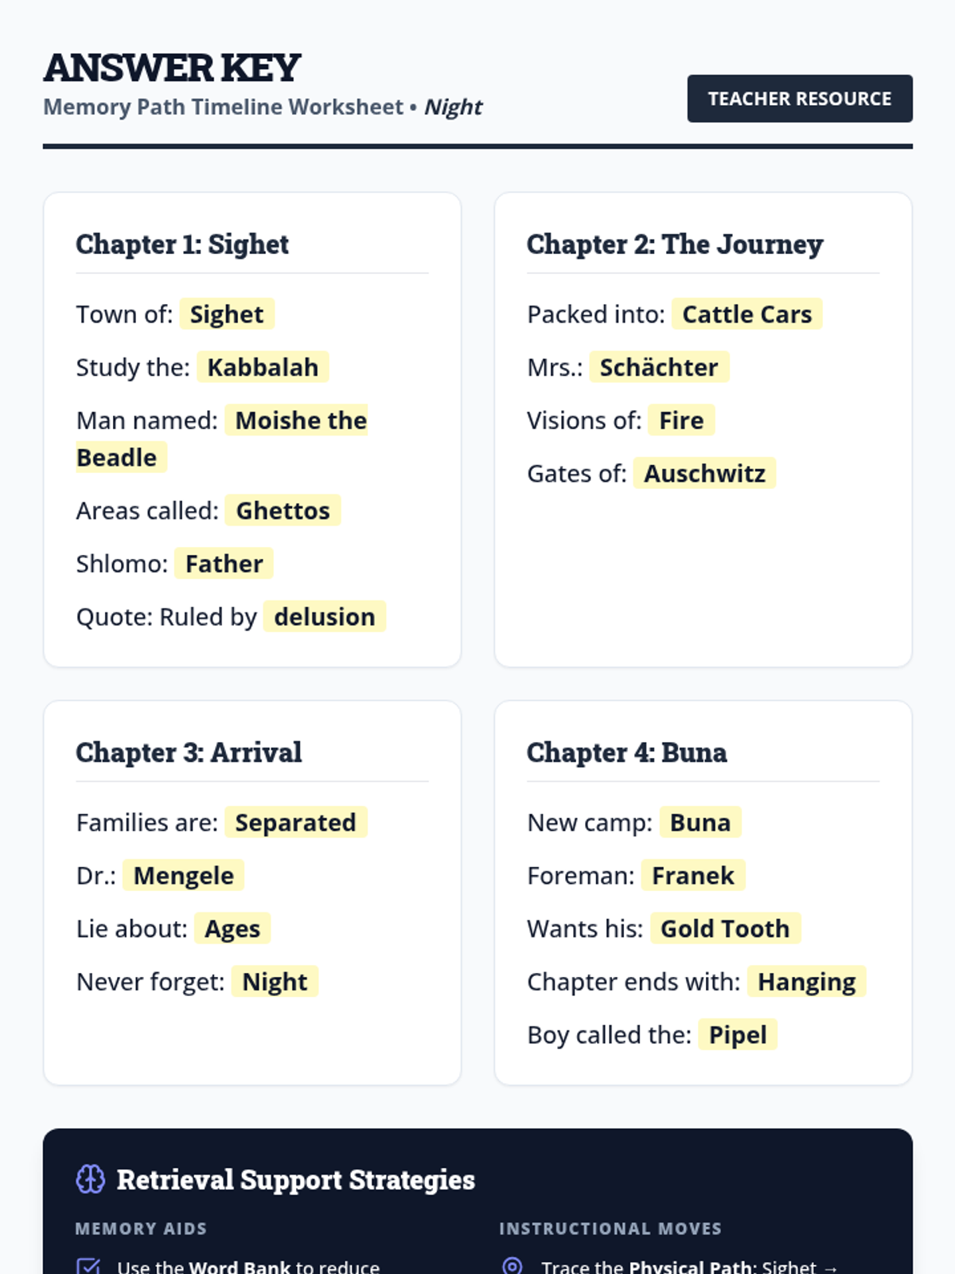The image size is (955, 1274).
Task: Click the ANSWER KEY title
Action: tap(172, 68)
